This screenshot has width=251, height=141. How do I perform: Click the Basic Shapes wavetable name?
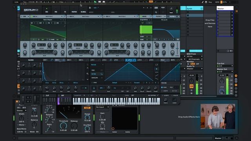pos(48,20)
